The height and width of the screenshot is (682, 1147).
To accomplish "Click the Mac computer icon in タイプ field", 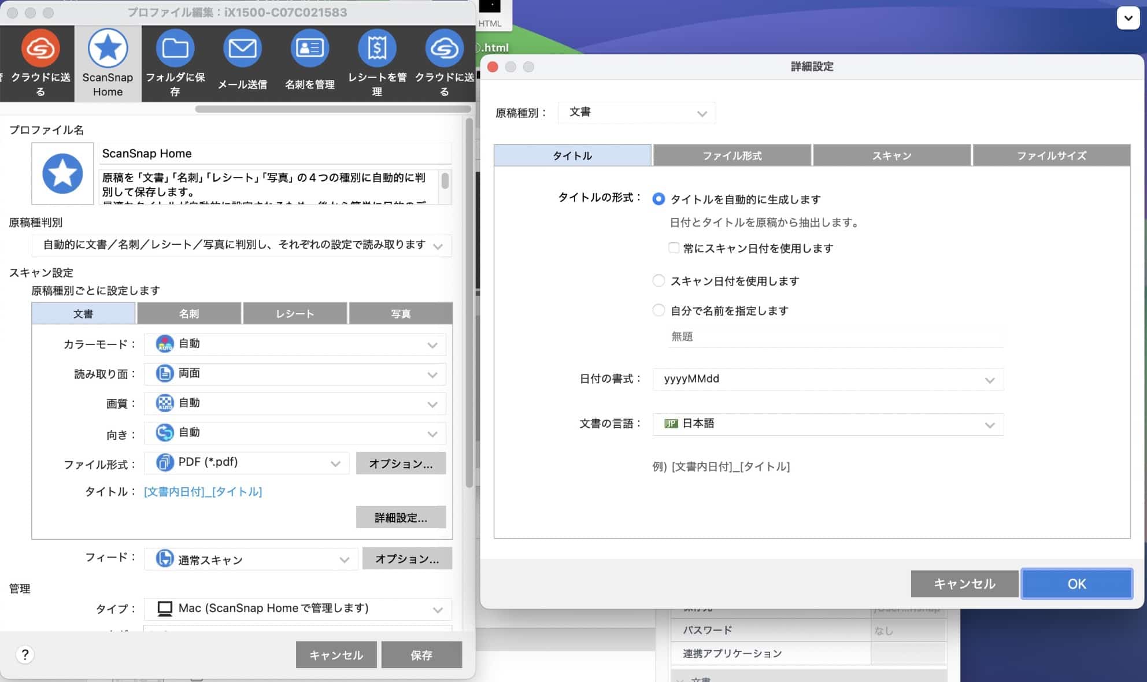I will tap(165, 609).
